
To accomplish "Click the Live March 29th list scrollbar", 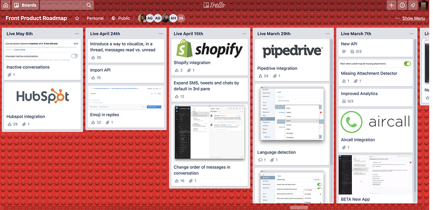I will coord(331,102).
